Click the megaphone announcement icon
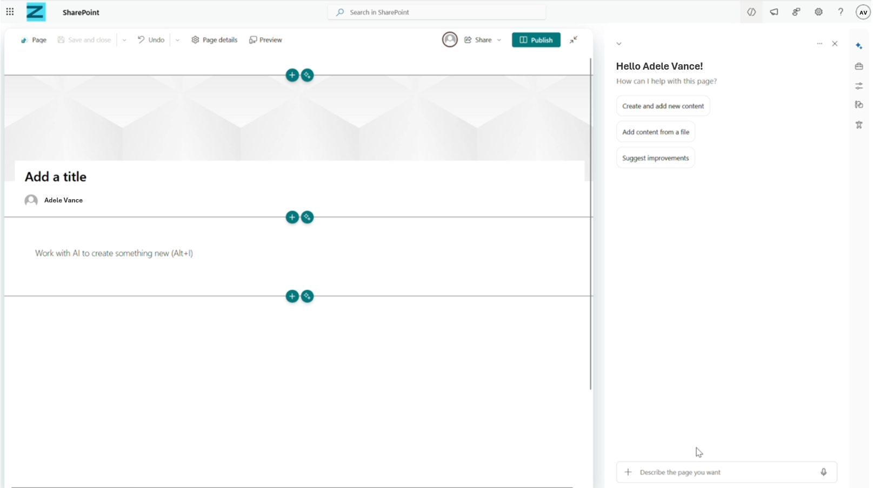Viewport: 873px width, 488px height. (x=774, y=12)
